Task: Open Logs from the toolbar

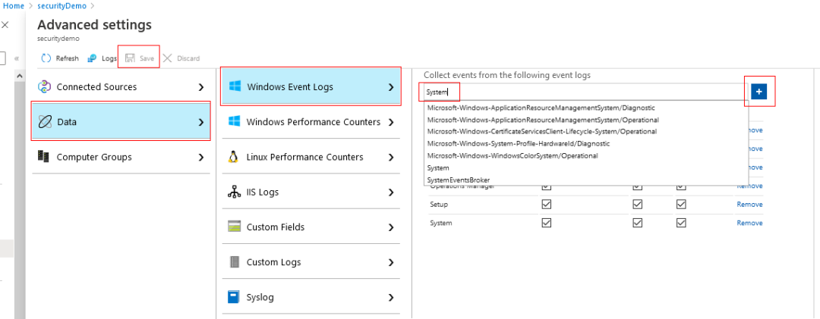Action: tap(102, 58)
